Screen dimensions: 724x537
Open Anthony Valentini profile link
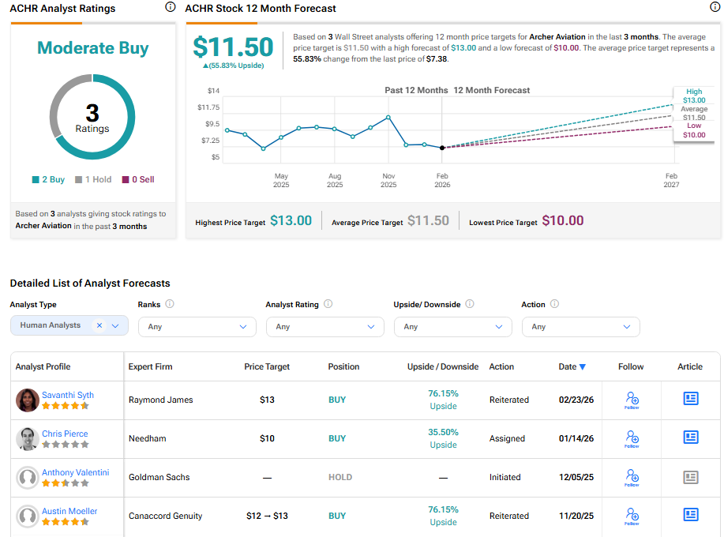coord(76,472)
